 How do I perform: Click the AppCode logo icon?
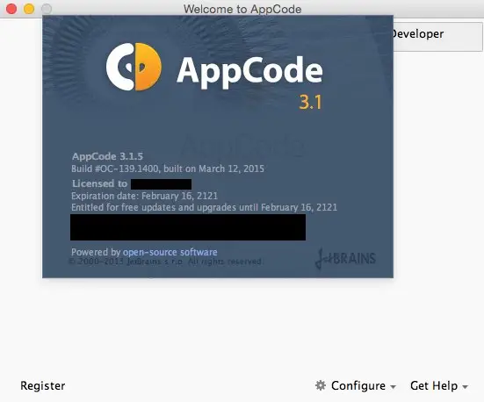tap(134, 67)
